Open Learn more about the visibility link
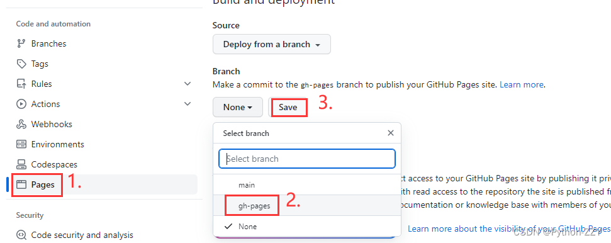The height and width of the screenshot is (243, 611). (x=509, y=229)
